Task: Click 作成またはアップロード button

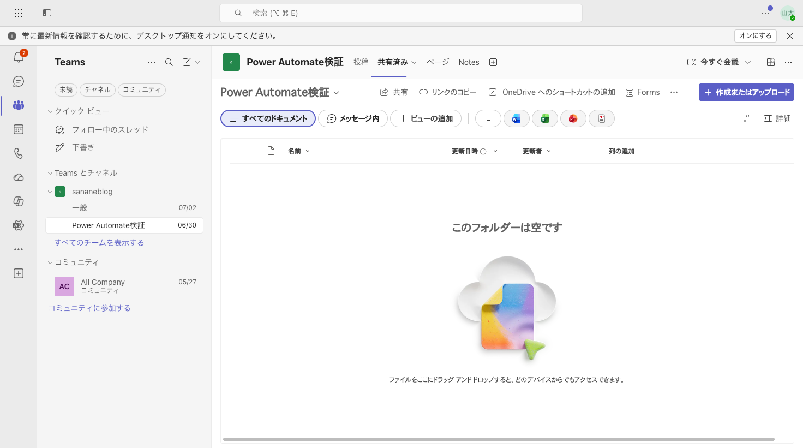Action: tap(746, 92)
